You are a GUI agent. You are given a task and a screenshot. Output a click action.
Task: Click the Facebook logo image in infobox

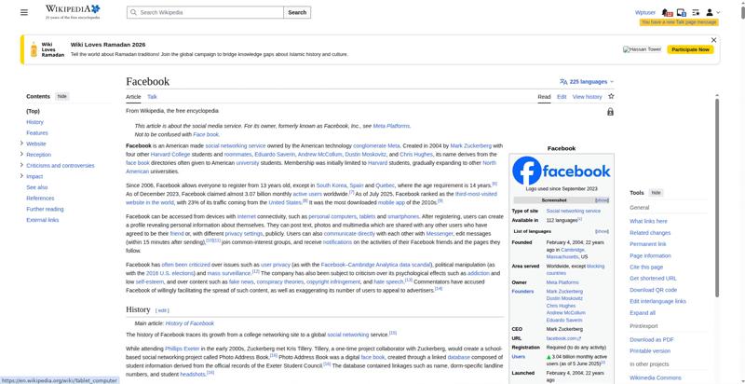click(x=562, y=171)
